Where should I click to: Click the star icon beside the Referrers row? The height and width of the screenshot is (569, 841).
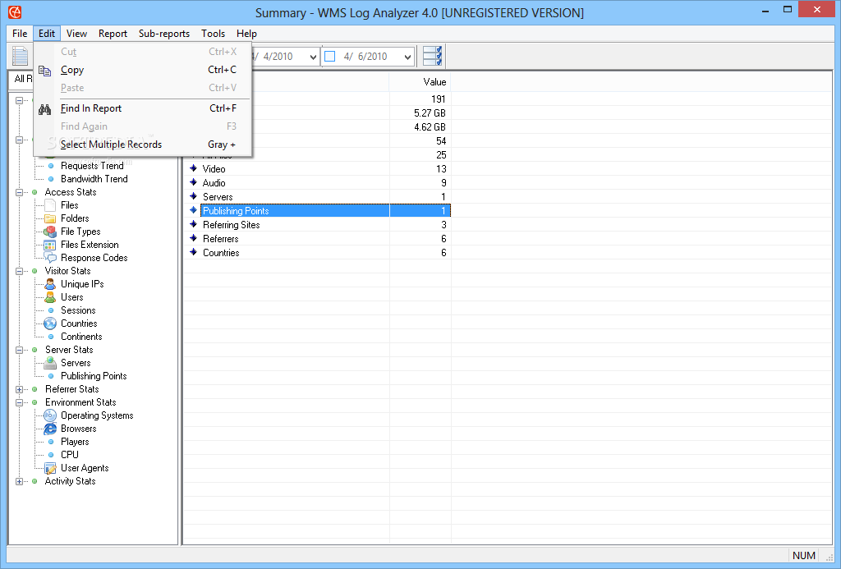coord(194,239)
